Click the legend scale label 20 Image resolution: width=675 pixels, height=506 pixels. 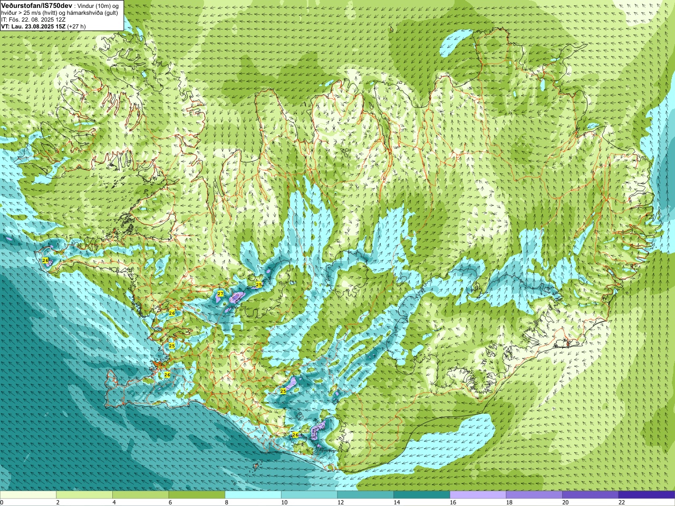tap(566, 503)
